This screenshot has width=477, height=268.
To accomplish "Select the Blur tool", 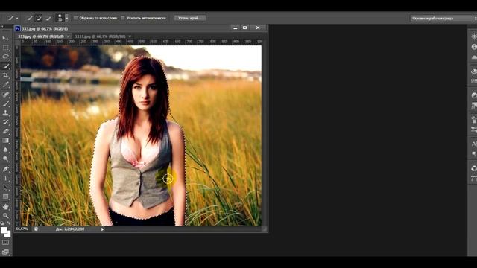I will [x=5, y=150].
